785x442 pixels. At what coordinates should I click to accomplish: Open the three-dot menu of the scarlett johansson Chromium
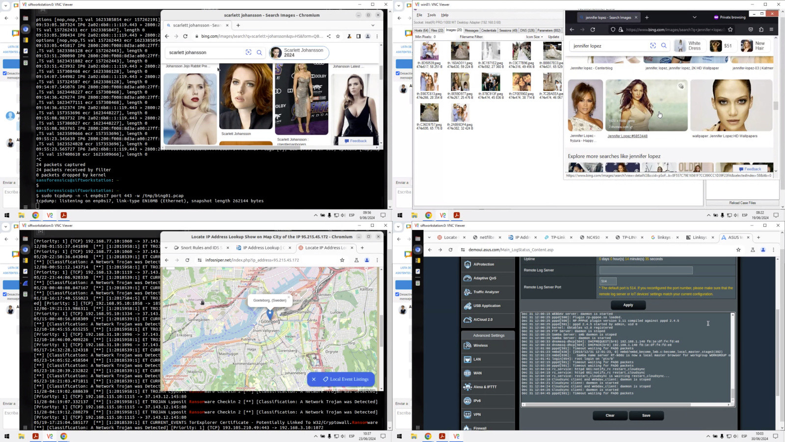(377, 36)
